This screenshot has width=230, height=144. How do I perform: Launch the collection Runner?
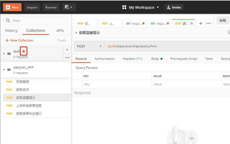tap(51, 7)
